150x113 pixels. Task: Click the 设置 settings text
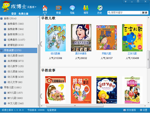[x=145, y=110]
